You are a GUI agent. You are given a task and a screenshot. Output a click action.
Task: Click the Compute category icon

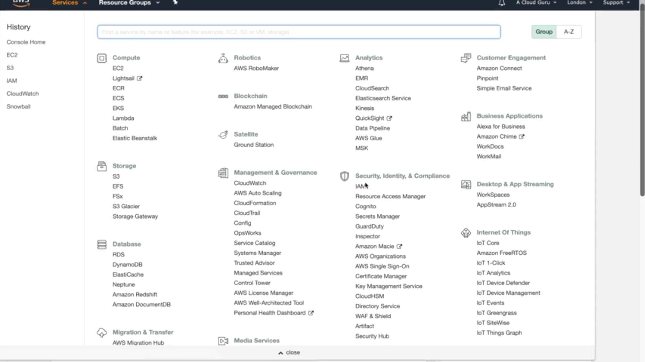point(101,58)
